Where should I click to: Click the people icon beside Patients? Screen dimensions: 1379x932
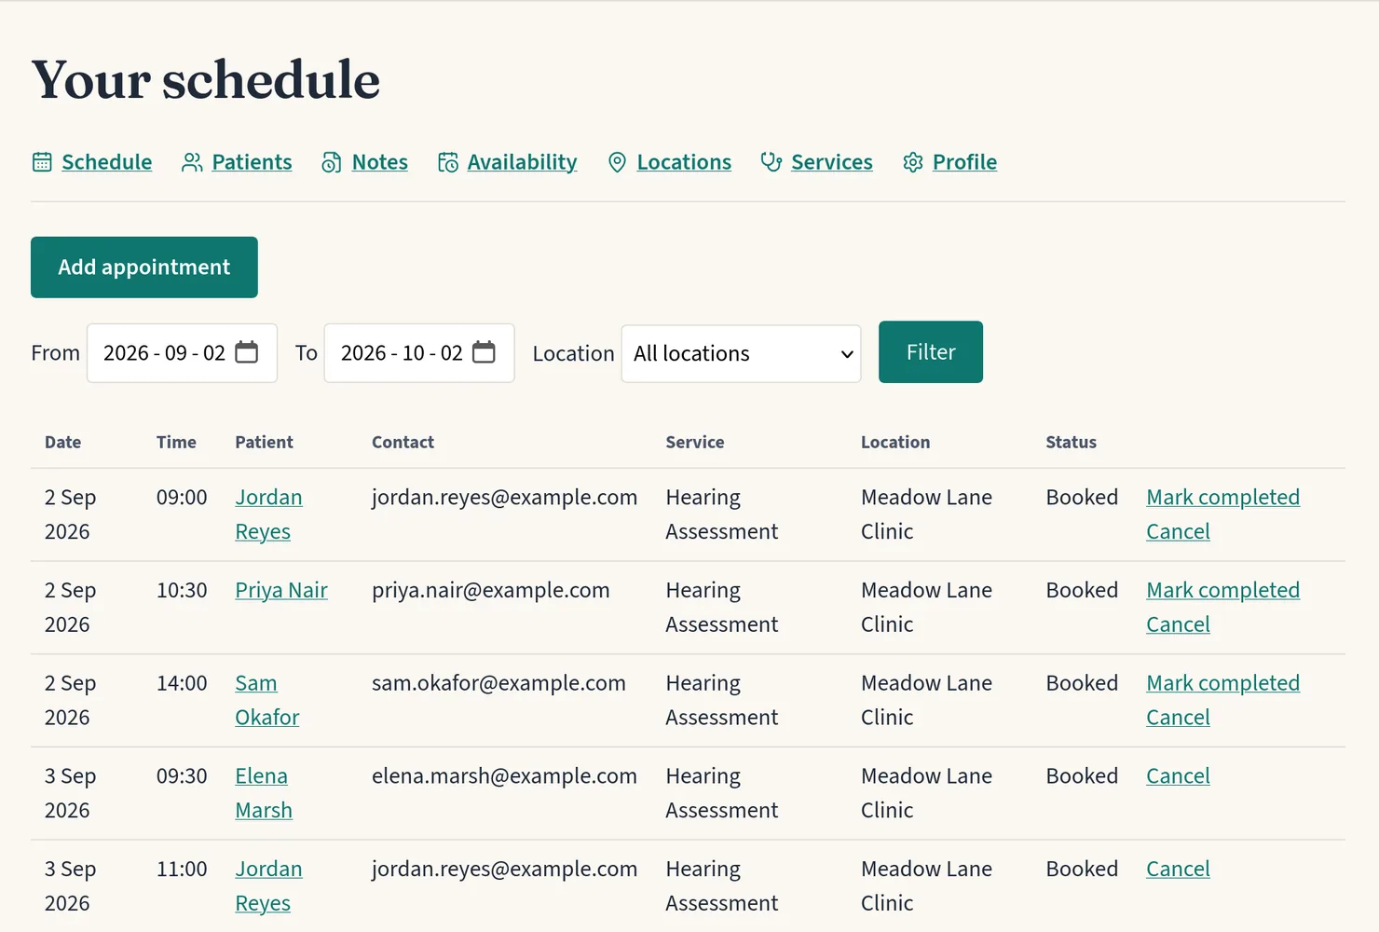192,162
